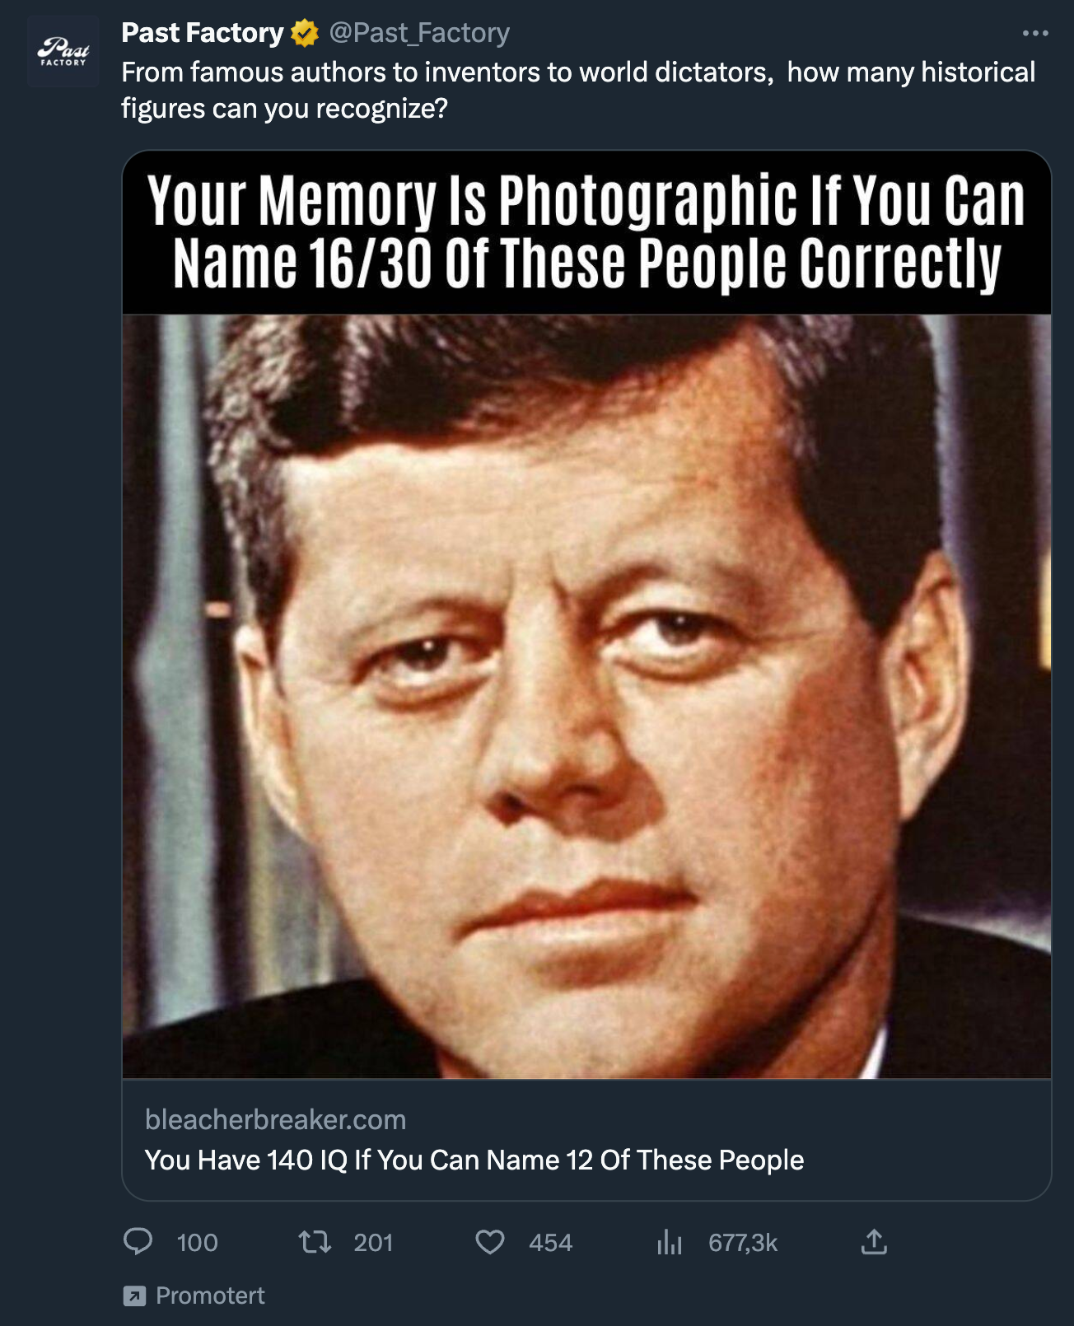Like the tweet with heart icon

coord(490,1242)
